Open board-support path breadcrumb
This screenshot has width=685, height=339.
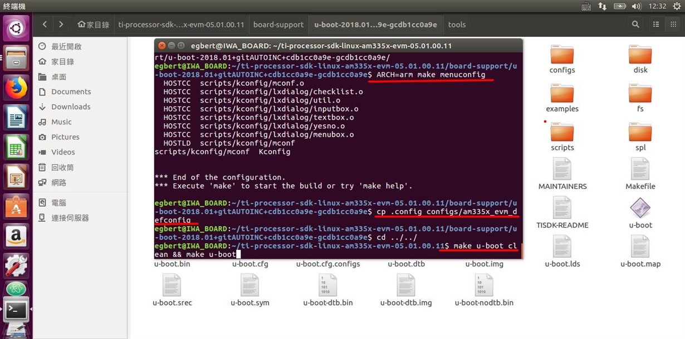(x=278, y=25)
